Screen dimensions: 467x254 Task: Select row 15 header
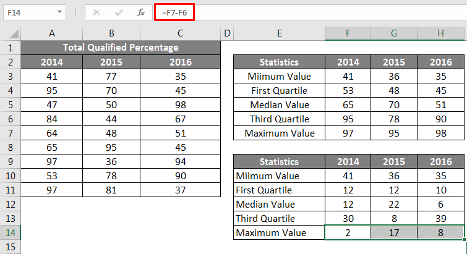tap(11, 247)
